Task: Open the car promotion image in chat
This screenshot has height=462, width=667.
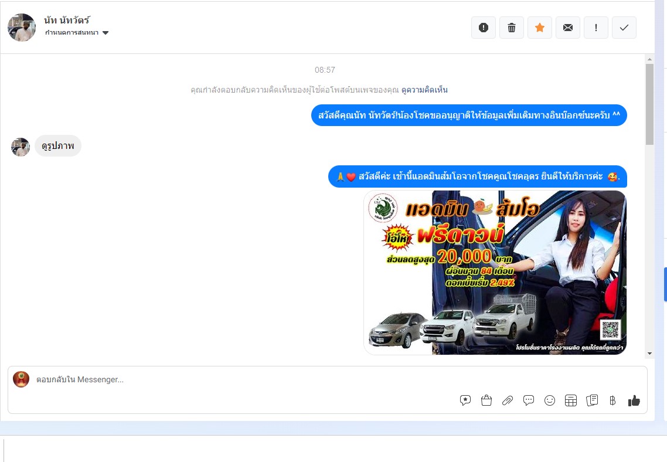Action: point(495,273)
